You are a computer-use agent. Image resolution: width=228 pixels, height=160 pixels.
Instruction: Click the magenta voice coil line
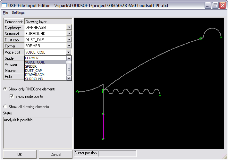click(x=103, y=127)
